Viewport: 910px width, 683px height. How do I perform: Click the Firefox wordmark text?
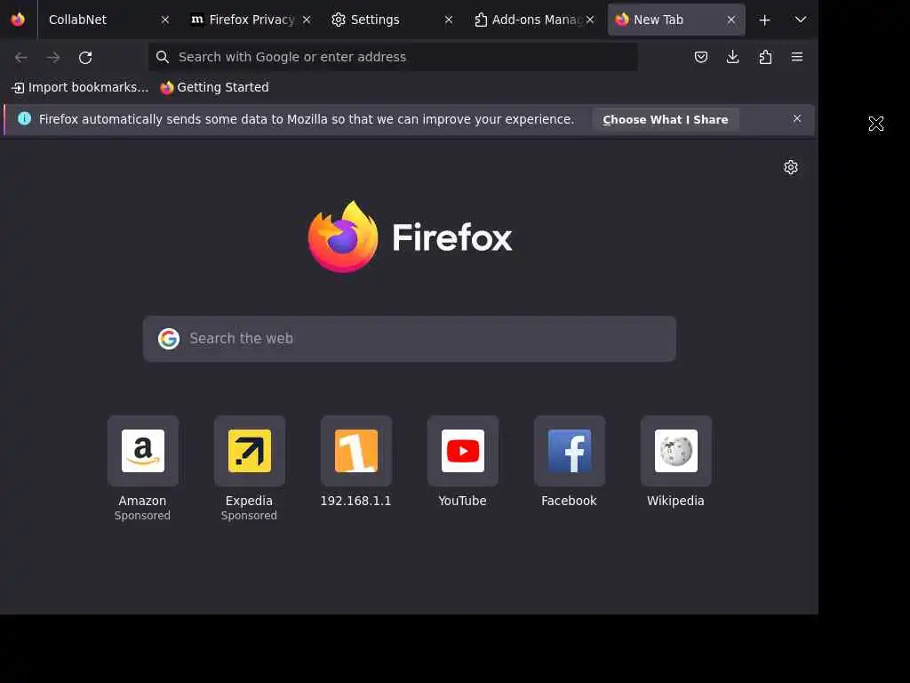pyautogui.click(x=452, y=237)
